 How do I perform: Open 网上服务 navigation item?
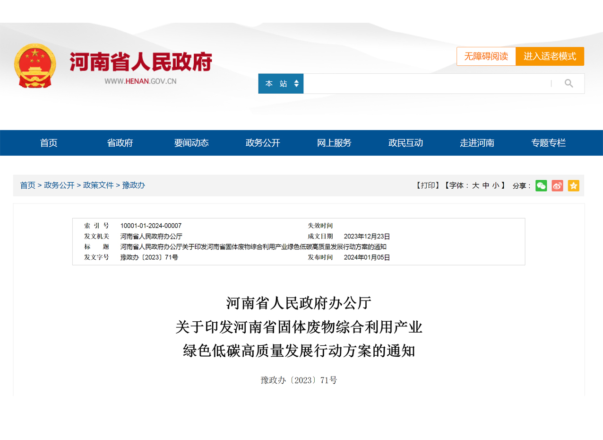(334, 143)
